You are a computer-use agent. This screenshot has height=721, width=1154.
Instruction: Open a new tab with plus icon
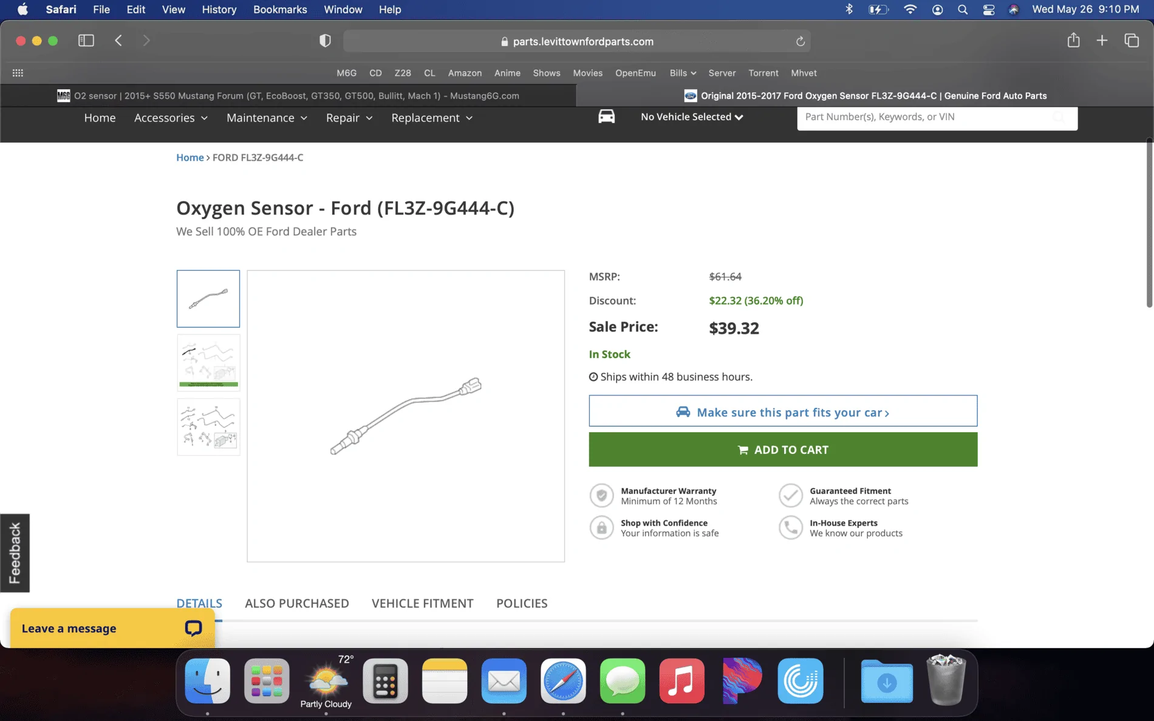point(1102,41)
